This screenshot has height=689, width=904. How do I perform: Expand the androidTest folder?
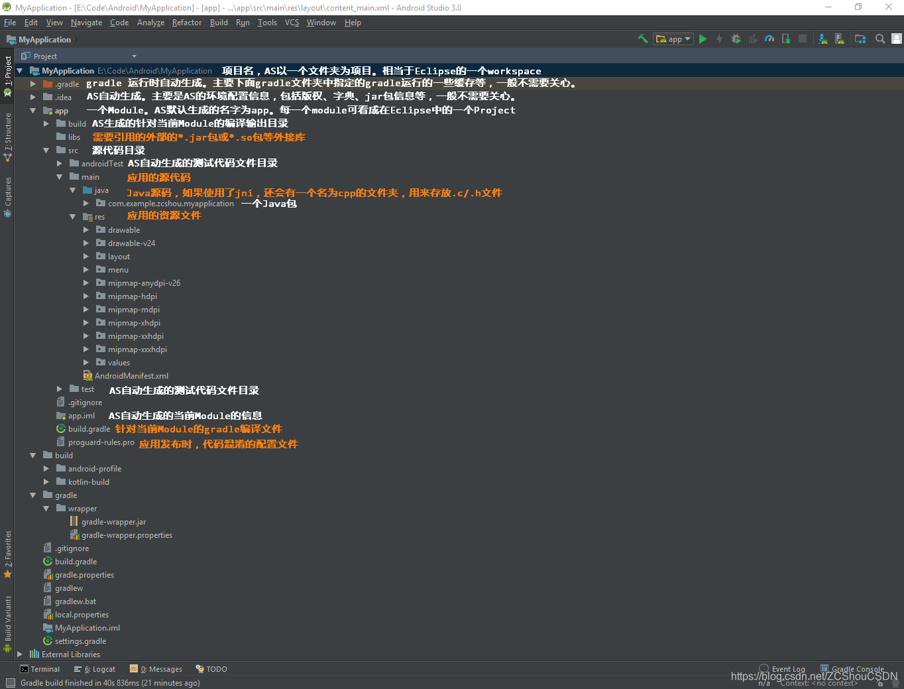click(59, 163)
